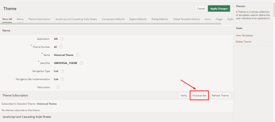Open JavaScript and Cascading Style Sheets tab
The image size is (275, 122).
click(76, 19)
